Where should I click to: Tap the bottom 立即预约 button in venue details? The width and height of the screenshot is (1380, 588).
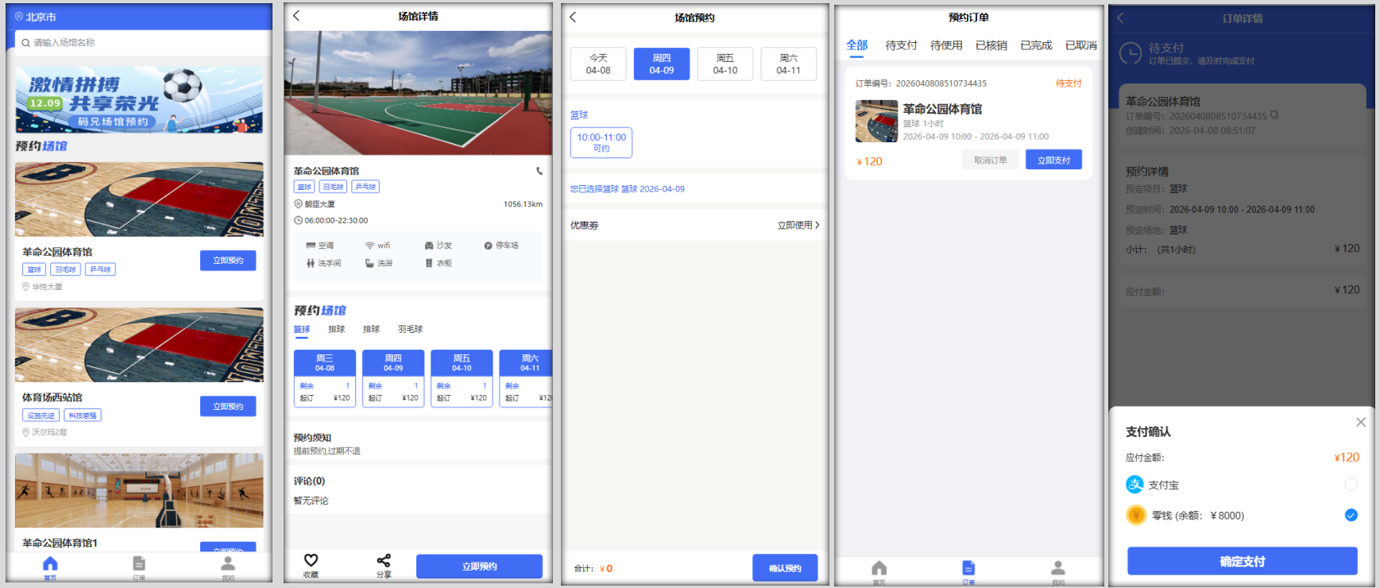click(x=479, y=566)
